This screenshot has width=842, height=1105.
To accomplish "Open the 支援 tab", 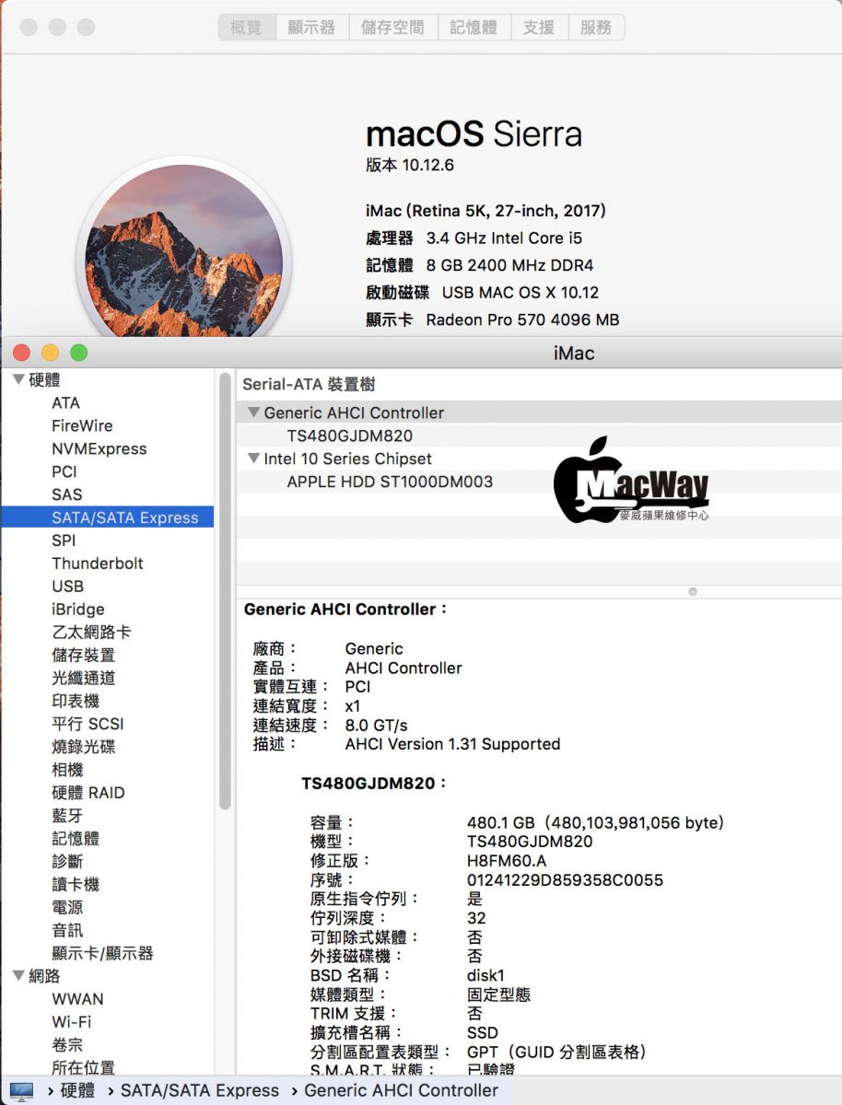I will click(x=540, y=28).
